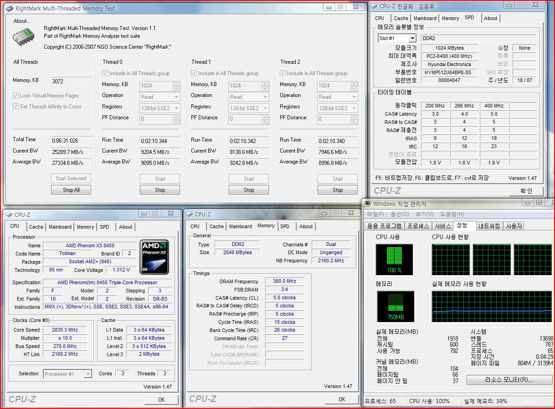Click '실제 메모리: 39%' in status bar
Viewport: 555px width, 409px height.
(x=485, y=401)
